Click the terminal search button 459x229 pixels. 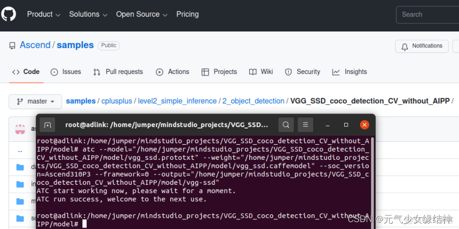click(286, 125)
